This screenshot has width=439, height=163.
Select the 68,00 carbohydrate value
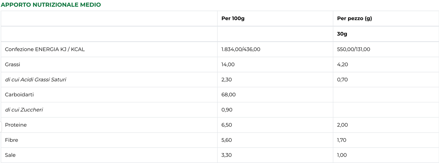click(x=228, y=95)
